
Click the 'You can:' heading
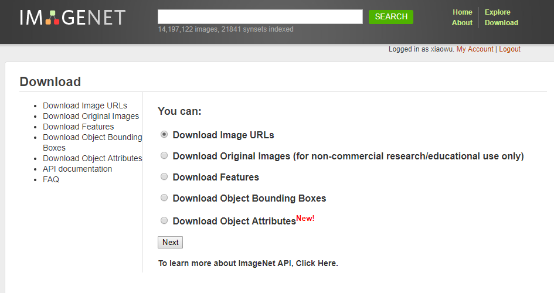179,111
